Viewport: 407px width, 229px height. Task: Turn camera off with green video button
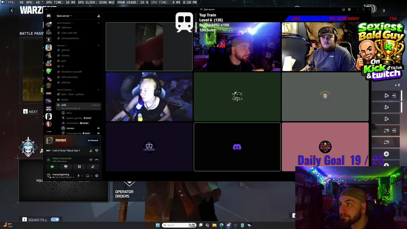pyautogui.click(x=52, y=167)
